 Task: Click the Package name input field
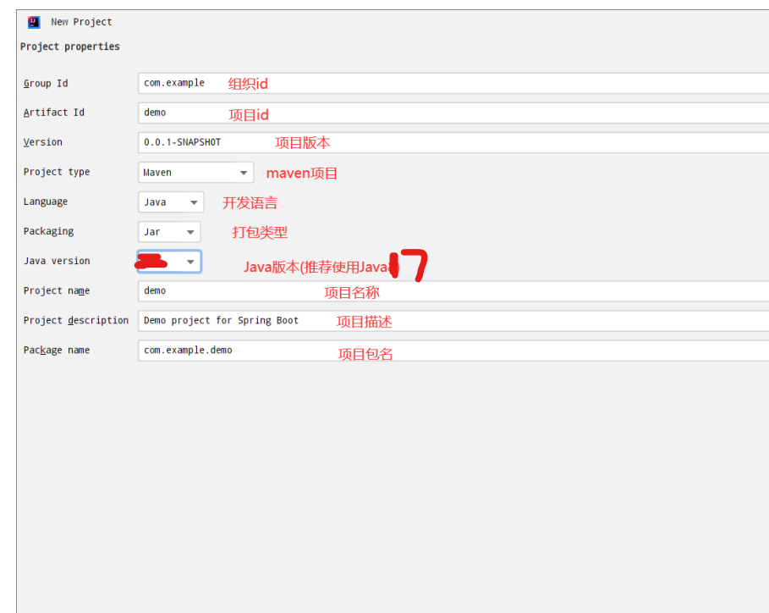pyautogui.click(x=453, y=351)
